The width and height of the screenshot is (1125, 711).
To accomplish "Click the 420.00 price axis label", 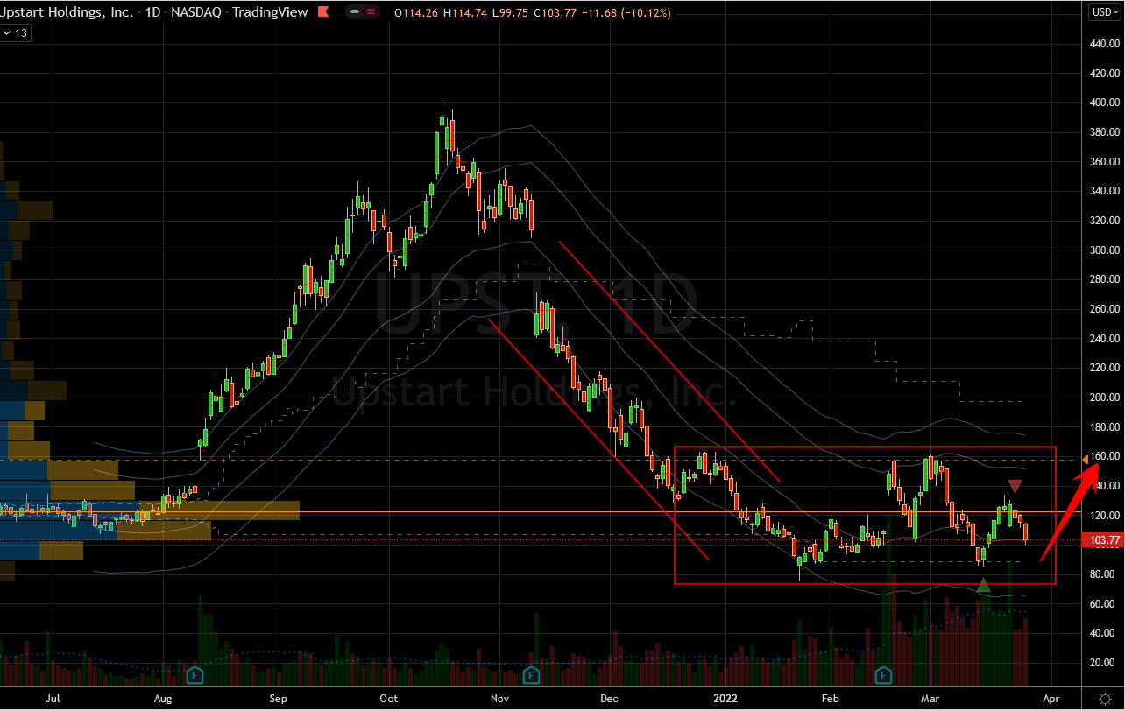I will click(1103, 73).
